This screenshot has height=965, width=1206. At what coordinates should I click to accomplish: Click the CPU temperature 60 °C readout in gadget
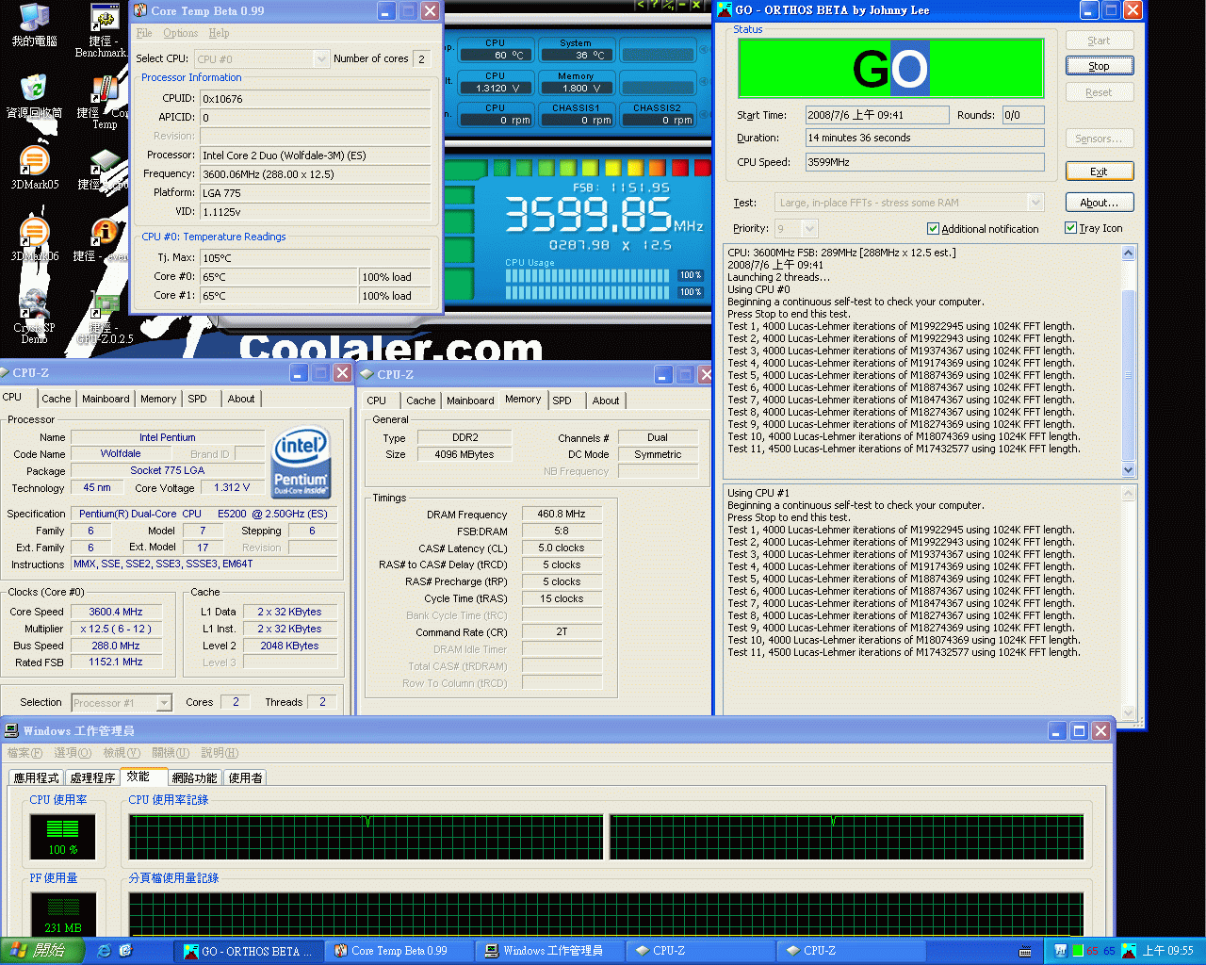coord(497,55)
